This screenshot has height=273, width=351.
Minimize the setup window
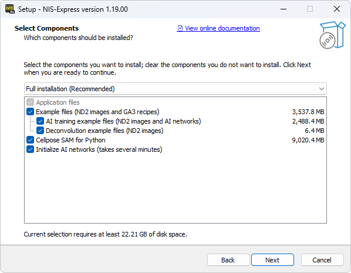pyautogui.click(x=283, y=9)
